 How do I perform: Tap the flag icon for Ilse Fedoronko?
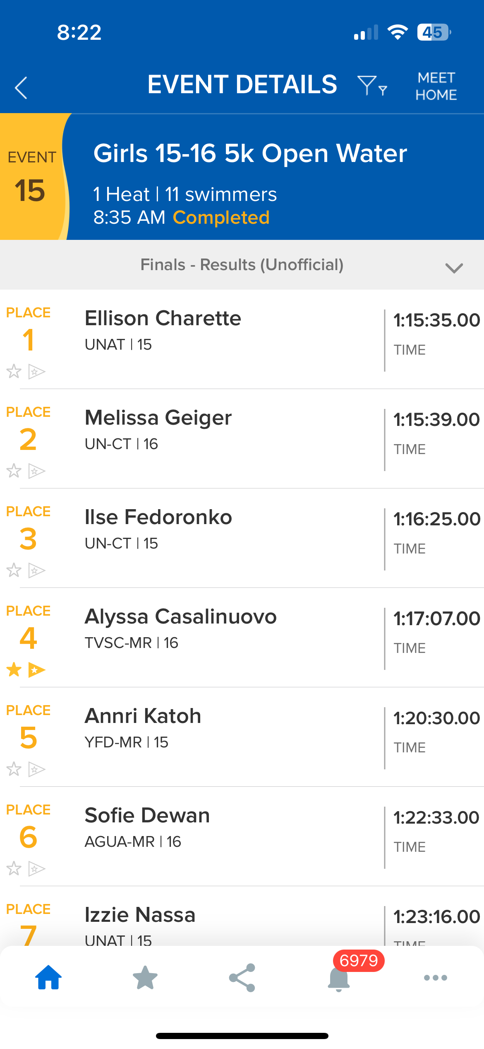pyautogui.click(x=36, y=570)
